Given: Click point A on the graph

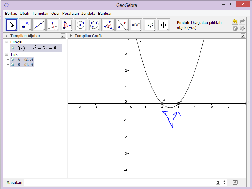Looking at the screenshot, I should [x=162, y=103].
